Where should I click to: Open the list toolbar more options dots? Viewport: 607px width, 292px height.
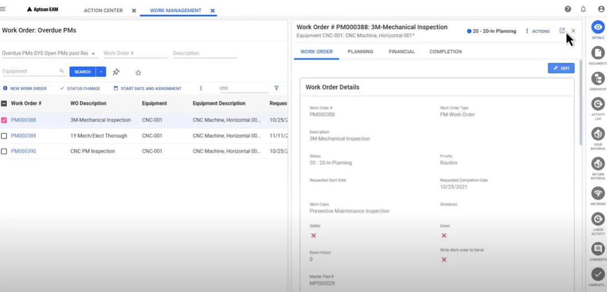coord(201,88)
